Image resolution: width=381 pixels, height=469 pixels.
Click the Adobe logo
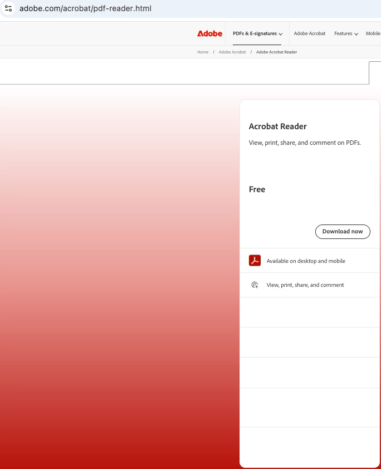(x=209, y=33)
